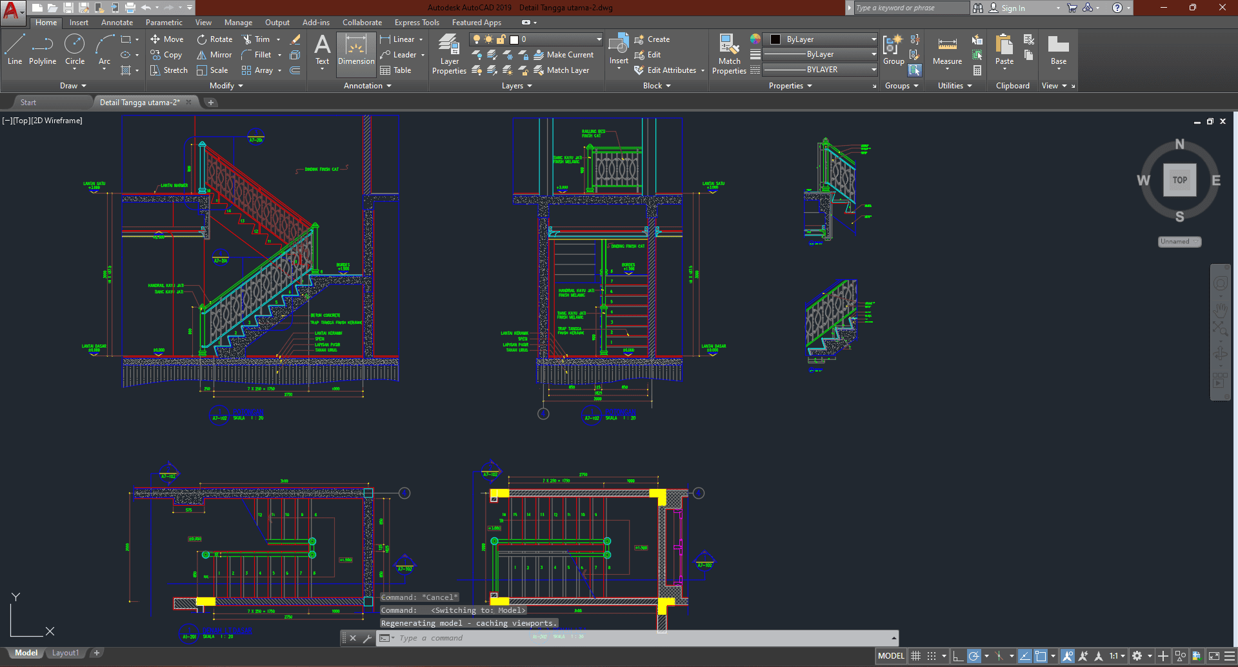Toggle Ortho mode in status bar
The width and height of the screenshot is (1238, 667).
[958, 656]
